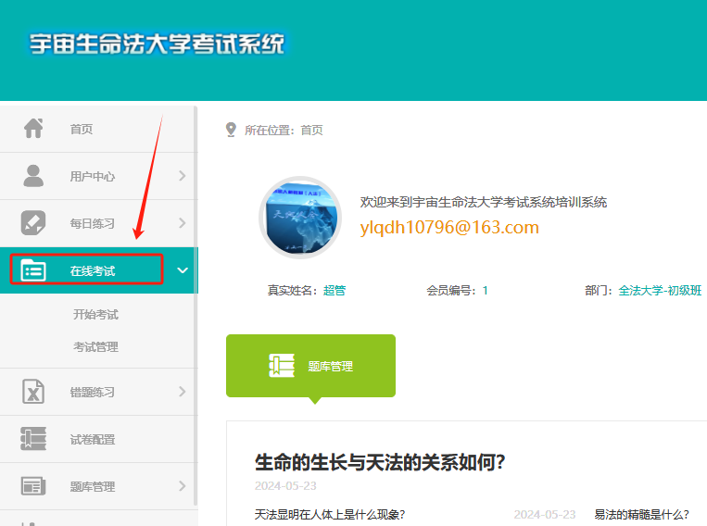Screen dimensions: 707x526
Task: Open article 生命的生长与天法的关系如何?
Action: pos(380,462)
